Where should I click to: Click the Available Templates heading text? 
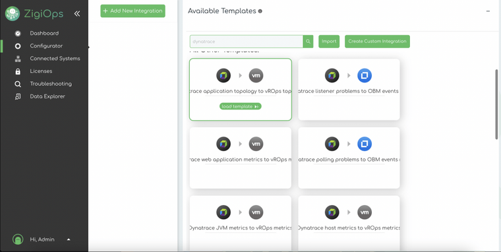pos(222,11)
